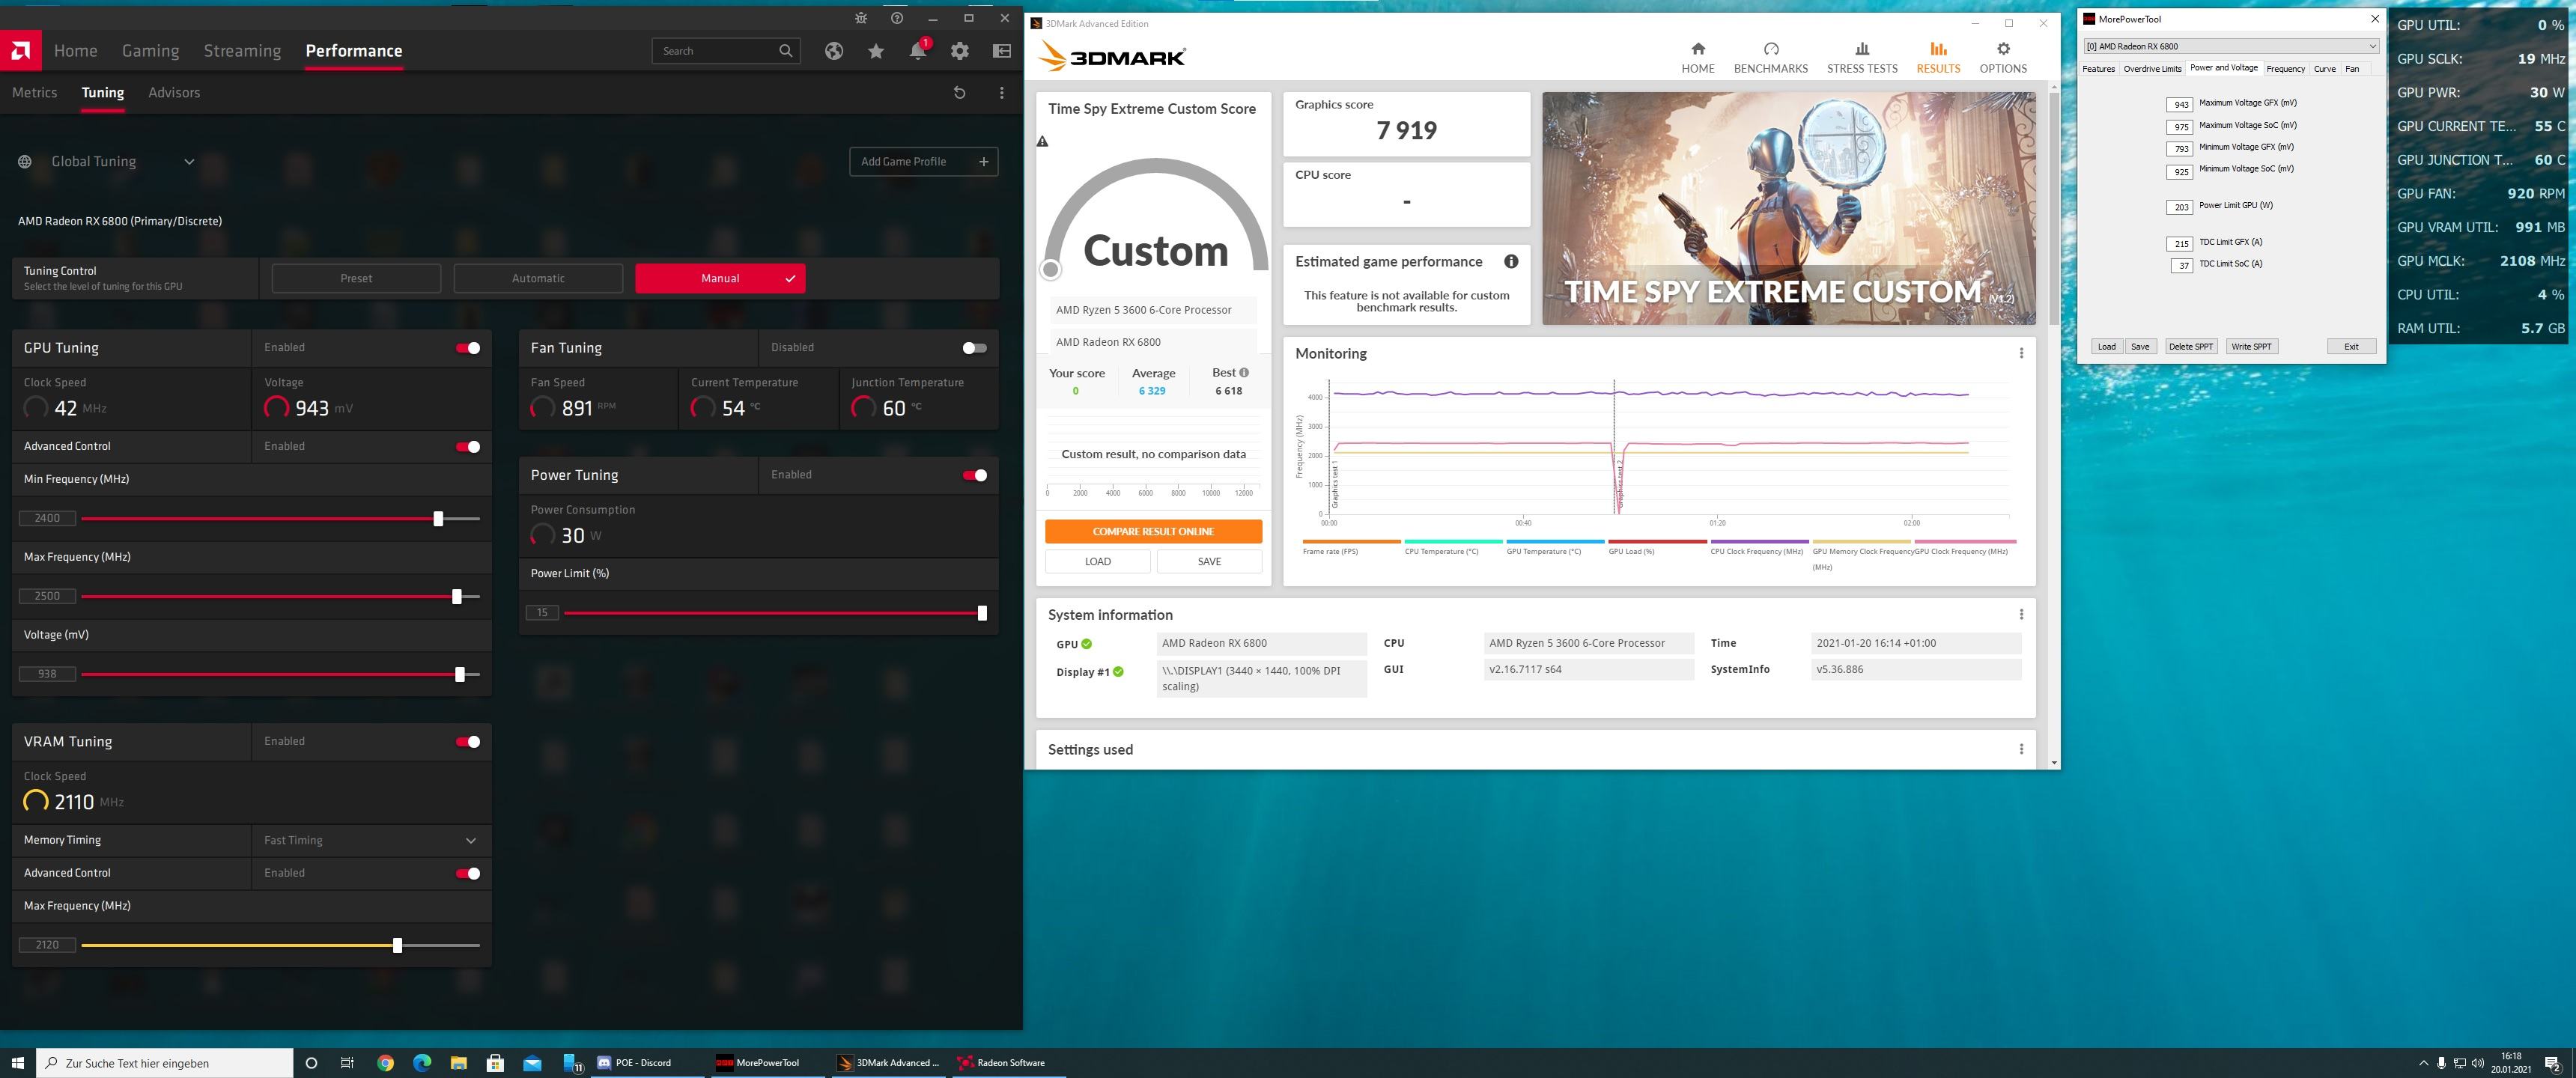Open the Radeon notifications bell
Viewport: 2576px width, 1078px height.
pos(918,51)
